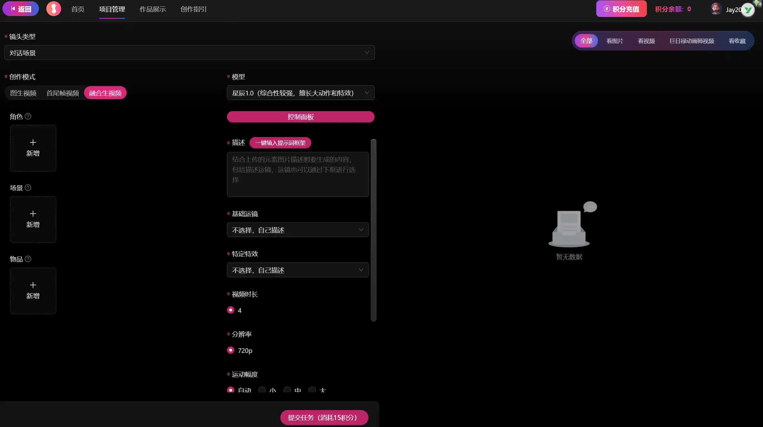763x427 pixels.
Task: Open the 镜头类型 dropdown showing 对话场景
Action: point(189,53)
